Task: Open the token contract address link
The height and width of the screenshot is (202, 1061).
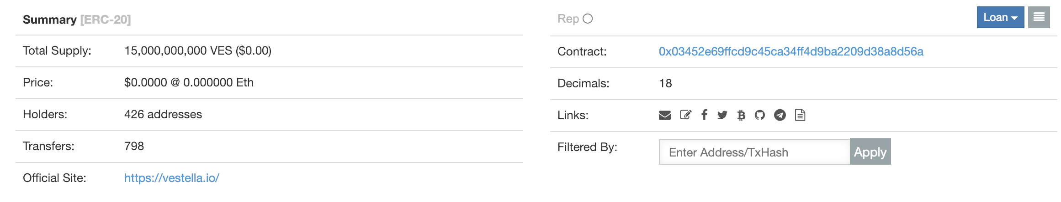Action: click(x=791, y=51)
